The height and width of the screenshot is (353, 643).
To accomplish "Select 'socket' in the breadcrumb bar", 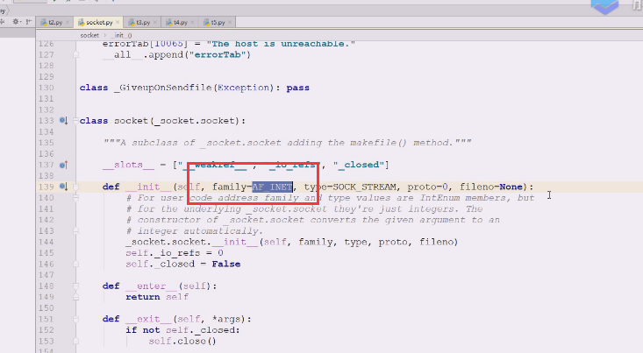I will tap(89, 35).
